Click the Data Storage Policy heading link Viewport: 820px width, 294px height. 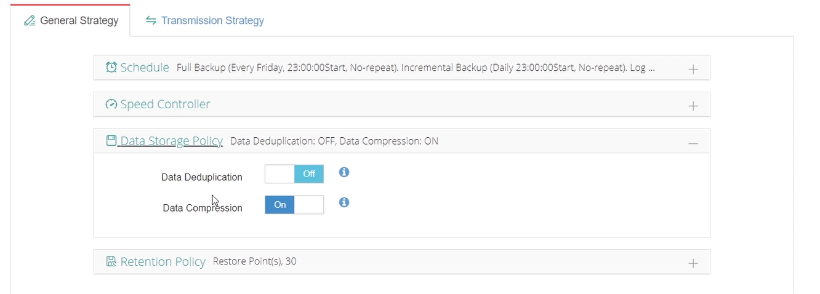171,141
